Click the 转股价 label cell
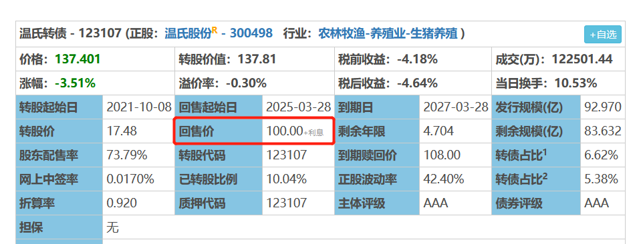Viewport: 641px width, 244px height. coord(59,131)
